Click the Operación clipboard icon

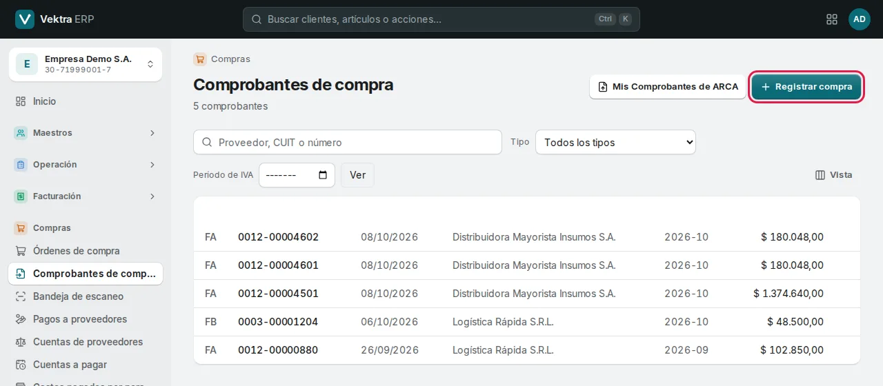tap(21, 165)
